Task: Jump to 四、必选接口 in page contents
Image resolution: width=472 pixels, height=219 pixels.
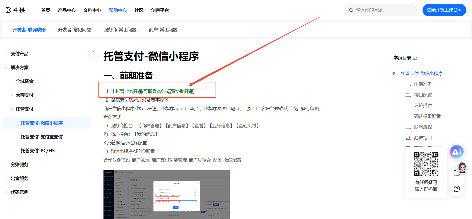Action: click(x=418, y=138)
